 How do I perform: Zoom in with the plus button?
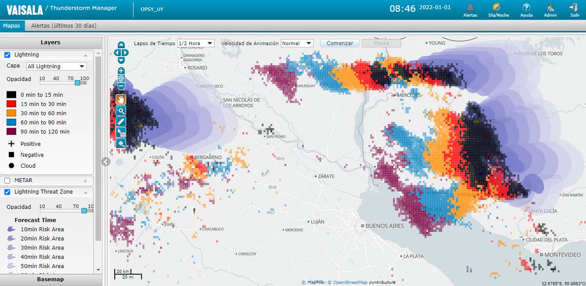point(121,71)
